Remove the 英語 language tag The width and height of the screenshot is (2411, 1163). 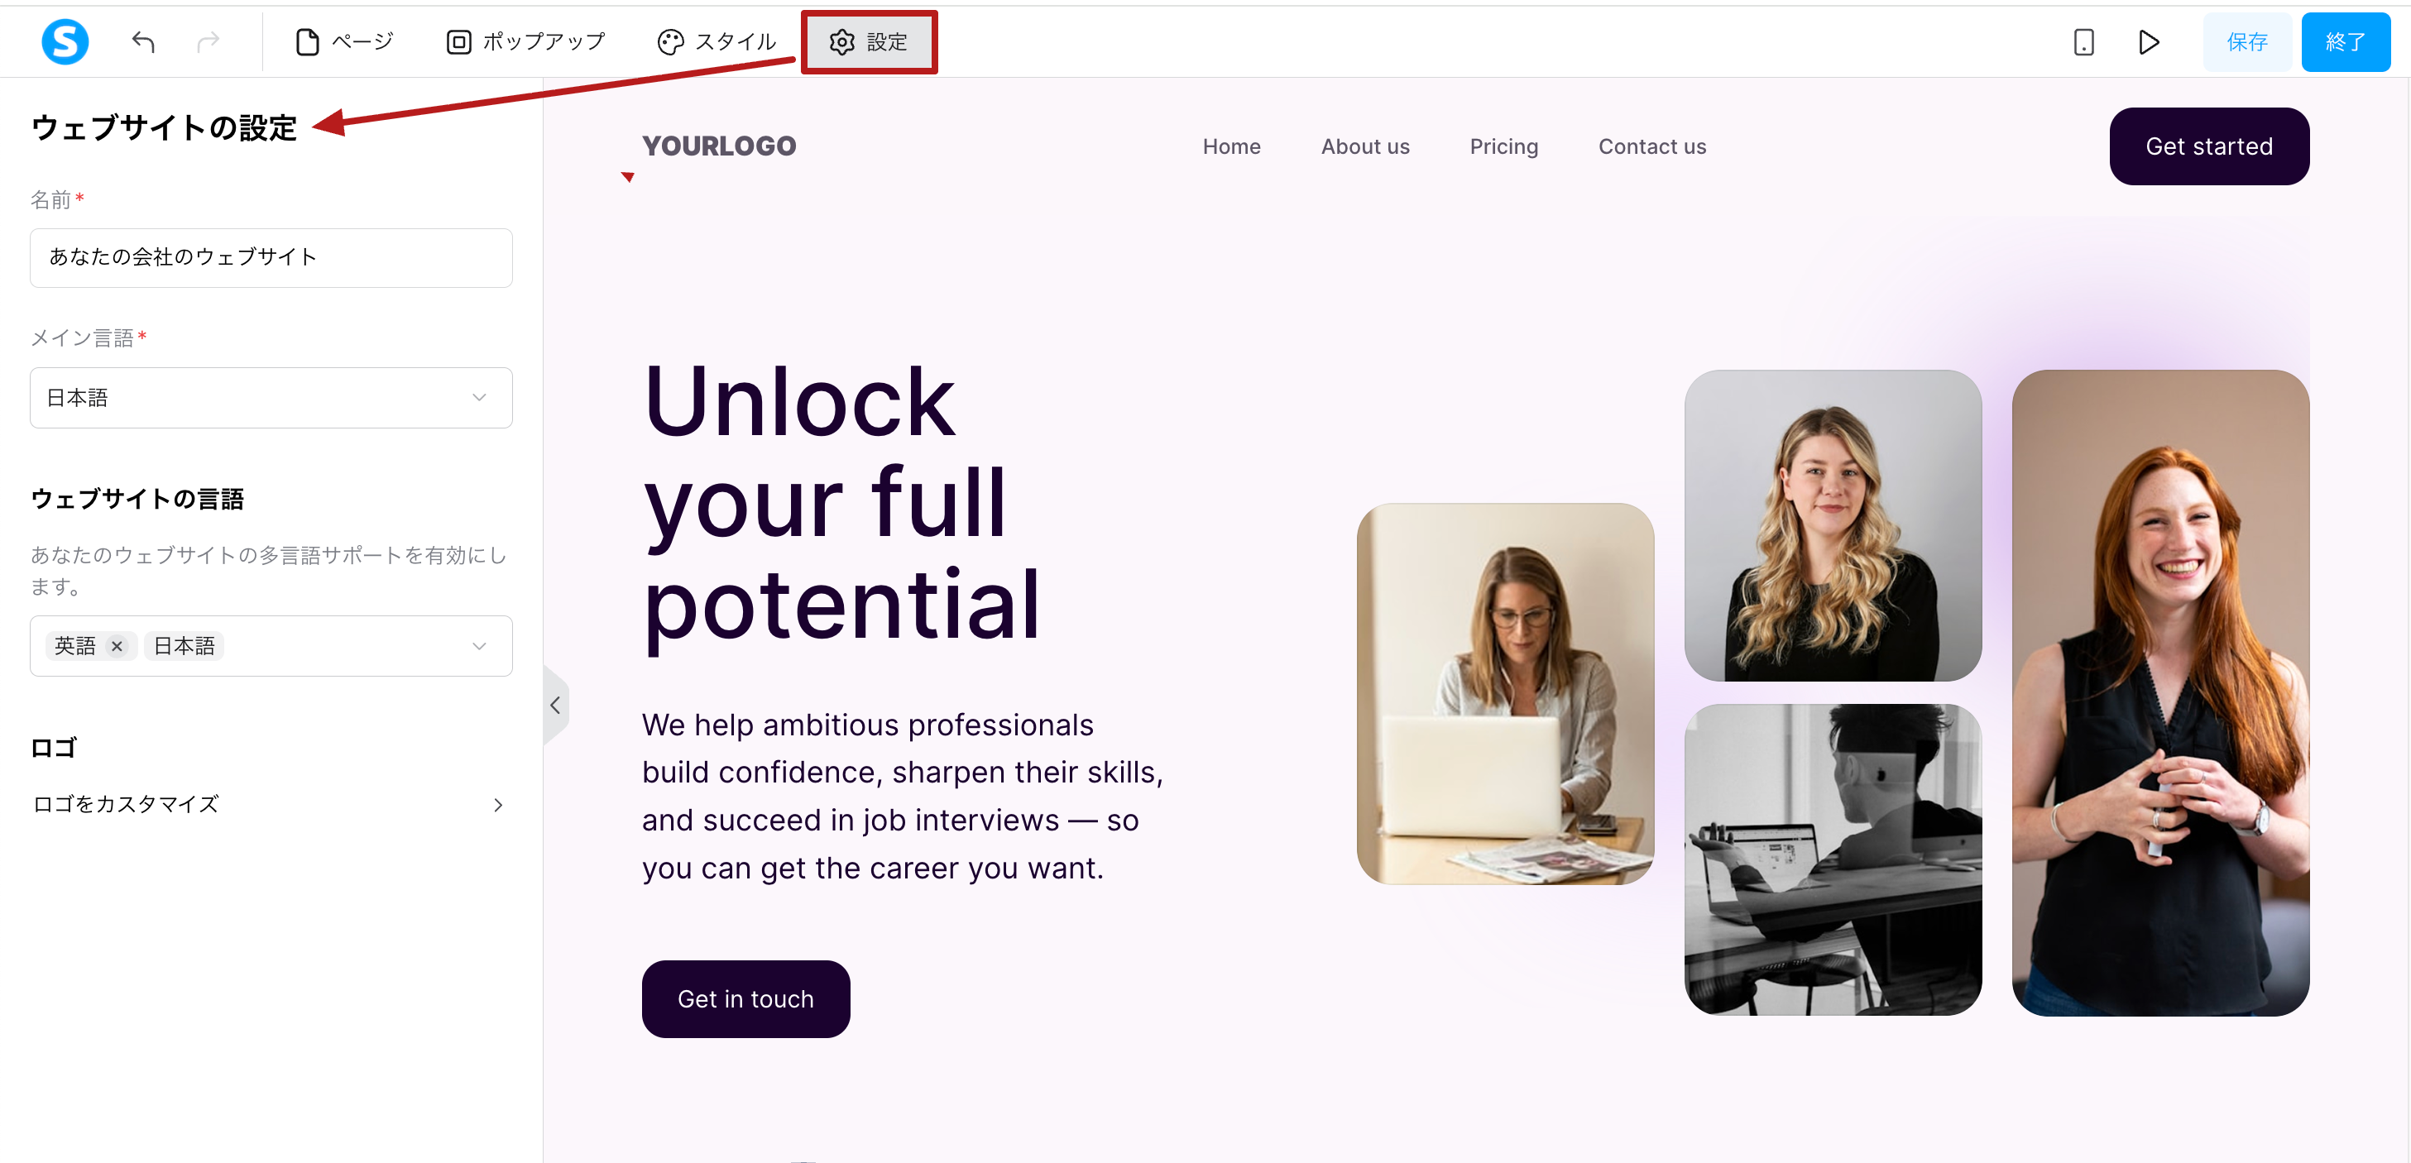click(117, 645)
